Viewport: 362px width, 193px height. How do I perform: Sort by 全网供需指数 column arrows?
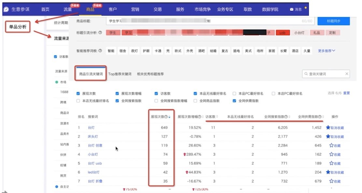pos(323,117)
